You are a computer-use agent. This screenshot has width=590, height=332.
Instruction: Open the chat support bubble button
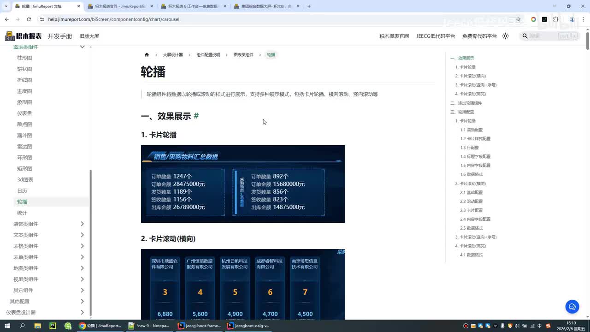click(572, 307)
